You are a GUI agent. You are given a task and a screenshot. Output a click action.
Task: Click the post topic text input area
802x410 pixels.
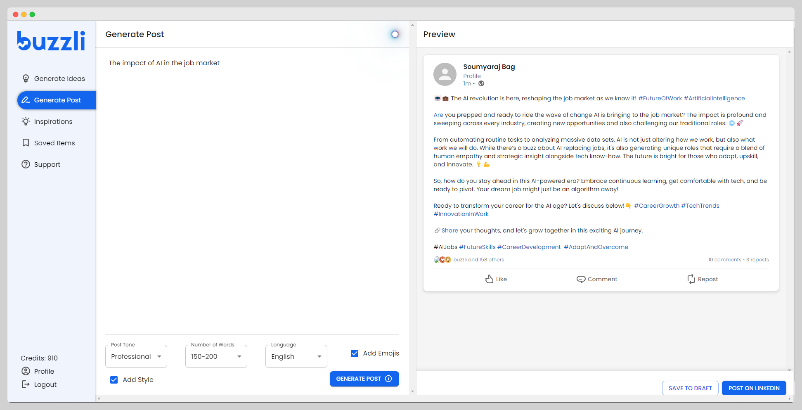[252, 194]
